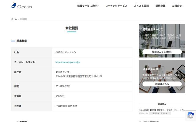Select the 東京オフィス text
The image size is (196, 122).
pyautogui.click(x=62, y=72)
